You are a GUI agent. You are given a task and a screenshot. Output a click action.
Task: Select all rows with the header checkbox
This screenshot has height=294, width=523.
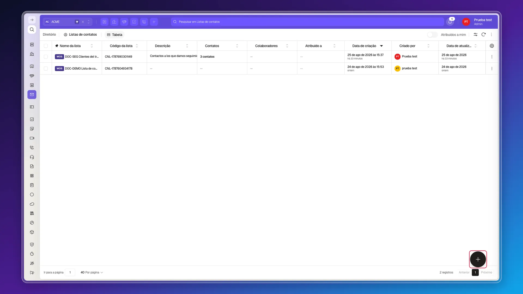[46, 46]
